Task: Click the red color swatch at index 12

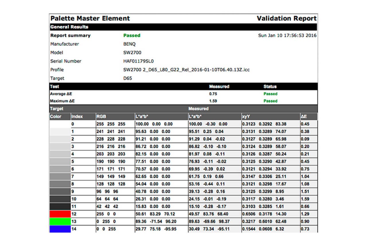Action: 60,214
